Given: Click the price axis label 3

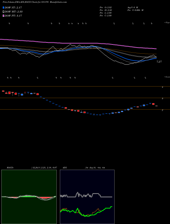Looking at the screenshot, I should point(163,98).
